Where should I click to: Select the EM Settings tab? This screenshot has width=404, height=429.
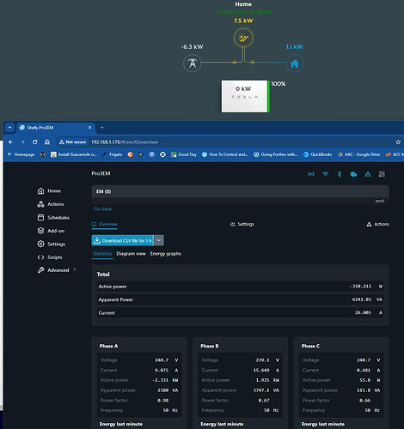tap(242, 224)
